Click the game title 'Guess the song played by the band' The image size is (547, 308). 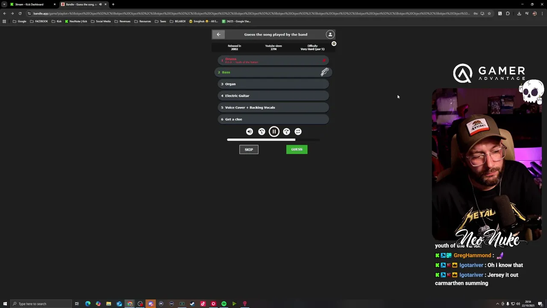coord(276,34)
